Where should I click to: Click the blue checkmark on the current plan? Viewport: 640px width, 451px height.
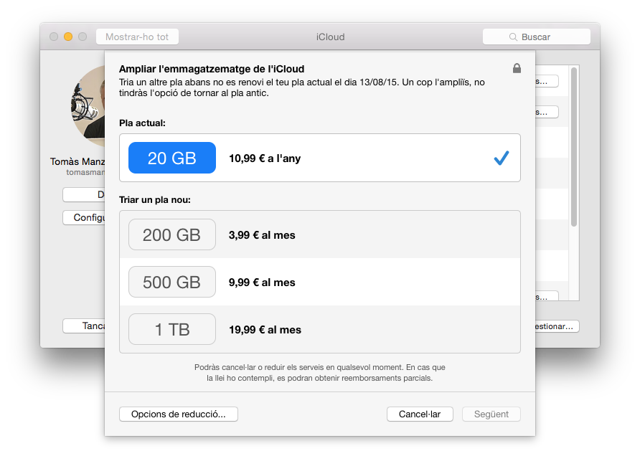(502, 158)
